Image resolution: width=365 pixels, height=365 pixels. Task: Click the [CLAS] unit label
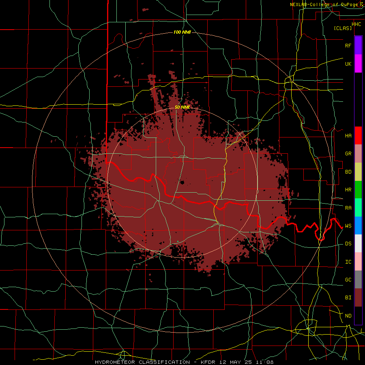[343, 28]
